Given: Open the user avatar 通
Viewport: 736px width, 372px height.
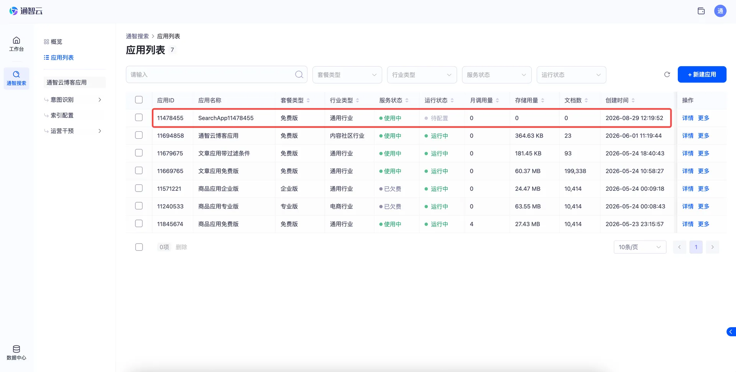Looking at the screenshot, I should point(720,11).
